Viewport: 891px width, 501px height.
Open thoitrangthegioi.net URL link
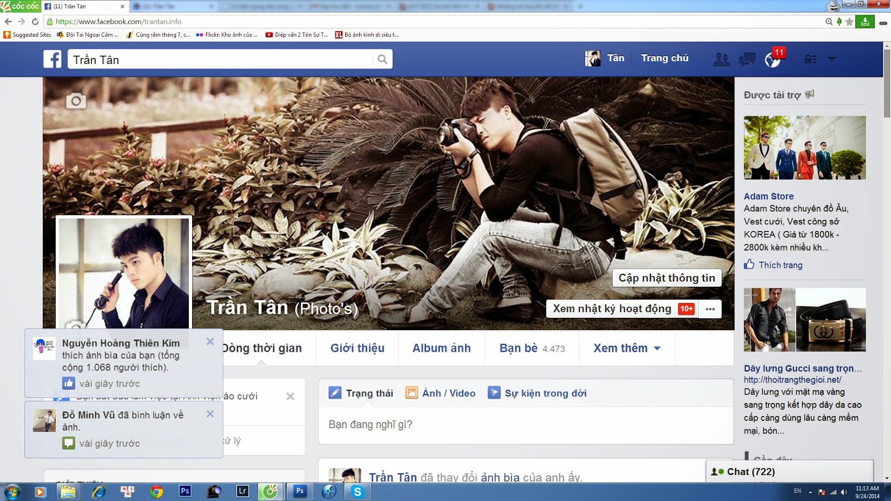tap(792, 380)
